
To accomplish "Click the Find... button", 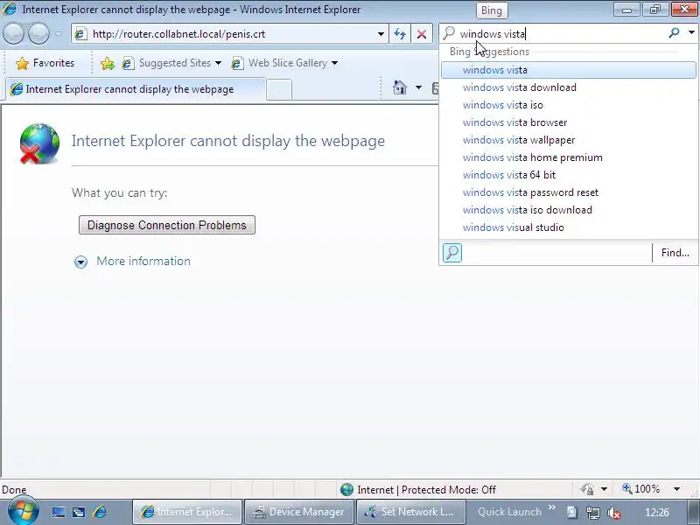I will [x=675, y=253].
